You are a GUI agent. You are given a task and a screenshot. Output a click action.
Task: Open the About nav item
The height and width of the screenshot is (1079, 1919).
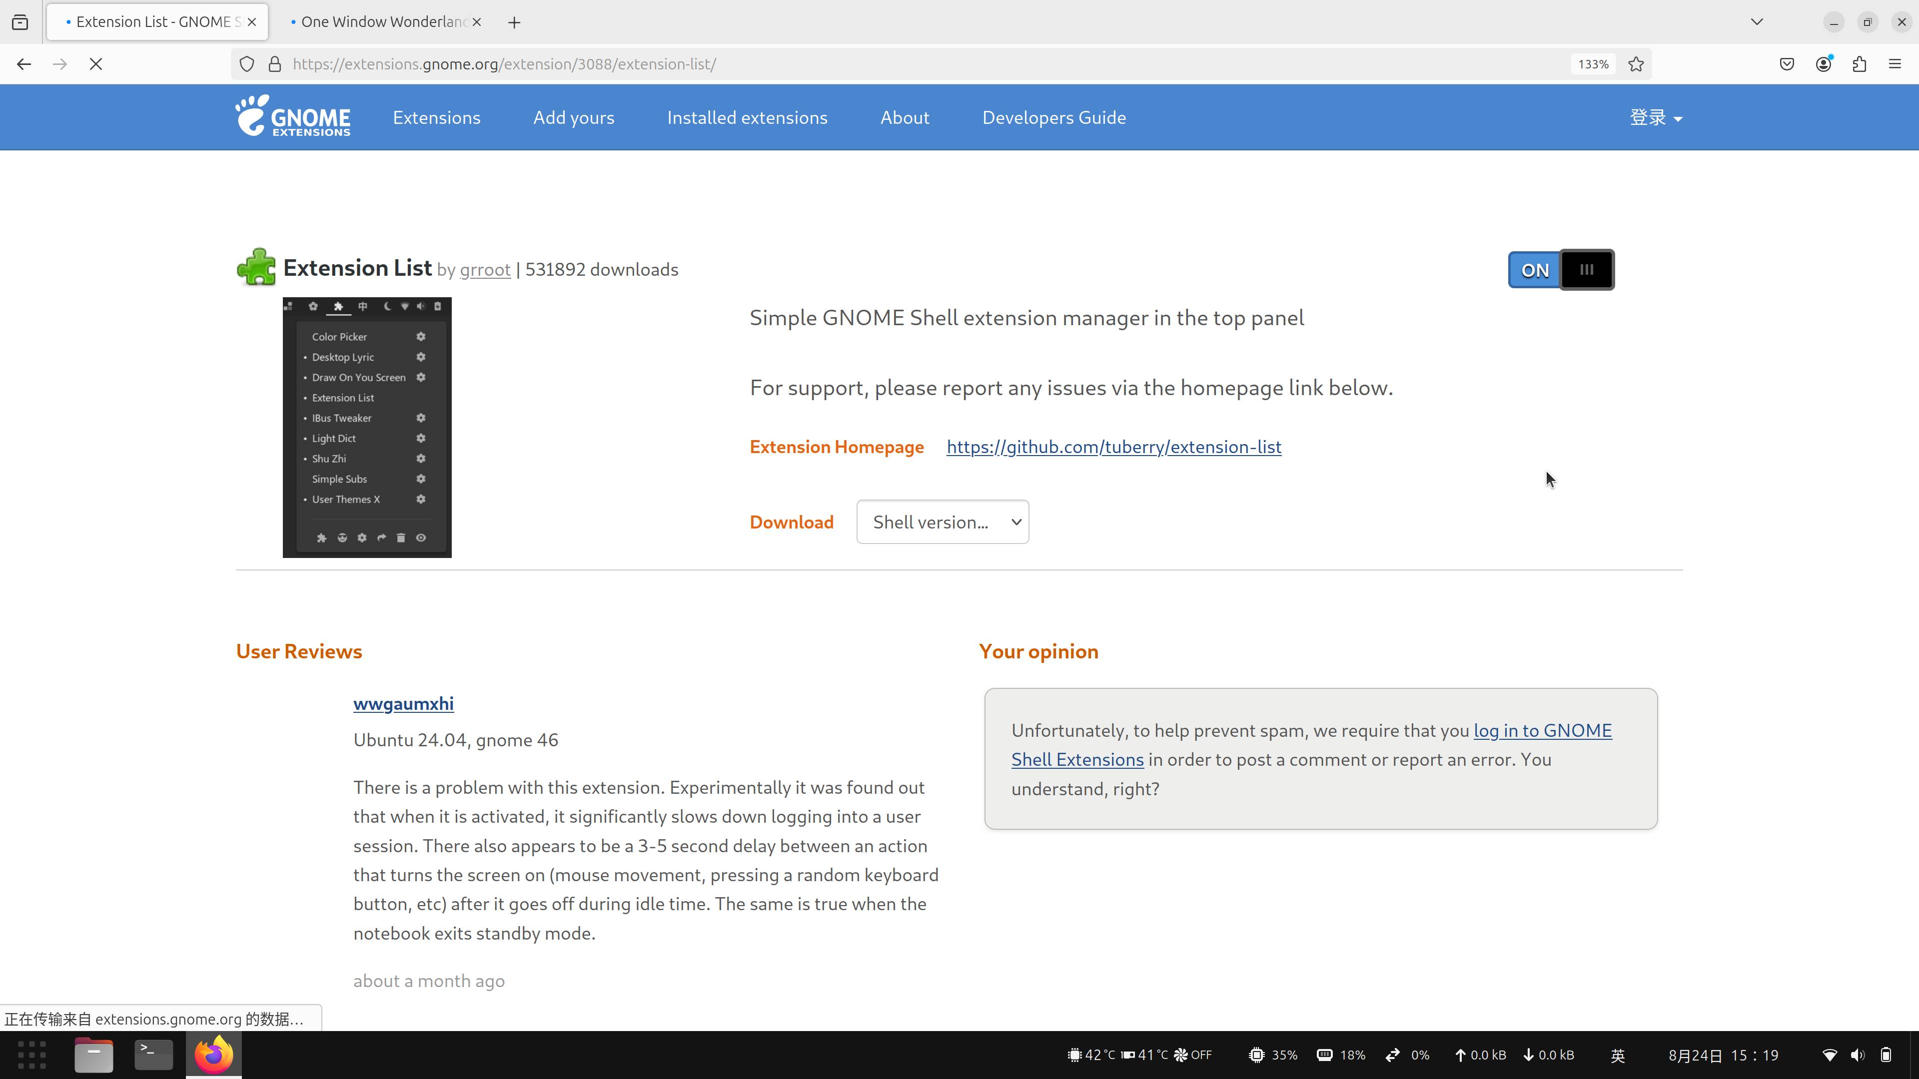click(905, 118)
